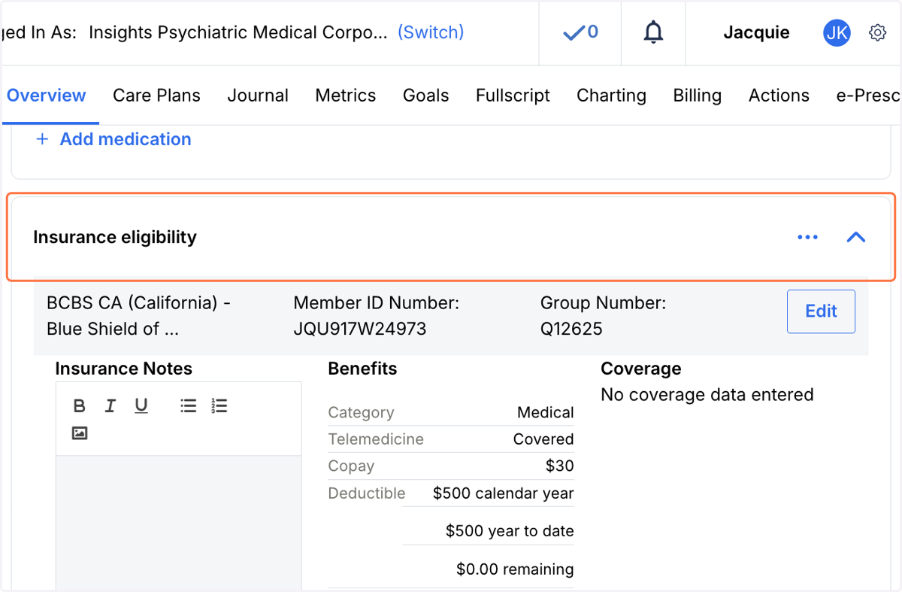The width and height of the screenshot is (902, 592).
Task: Apply italic formatting in Insurance Notes
Action: 110,406
